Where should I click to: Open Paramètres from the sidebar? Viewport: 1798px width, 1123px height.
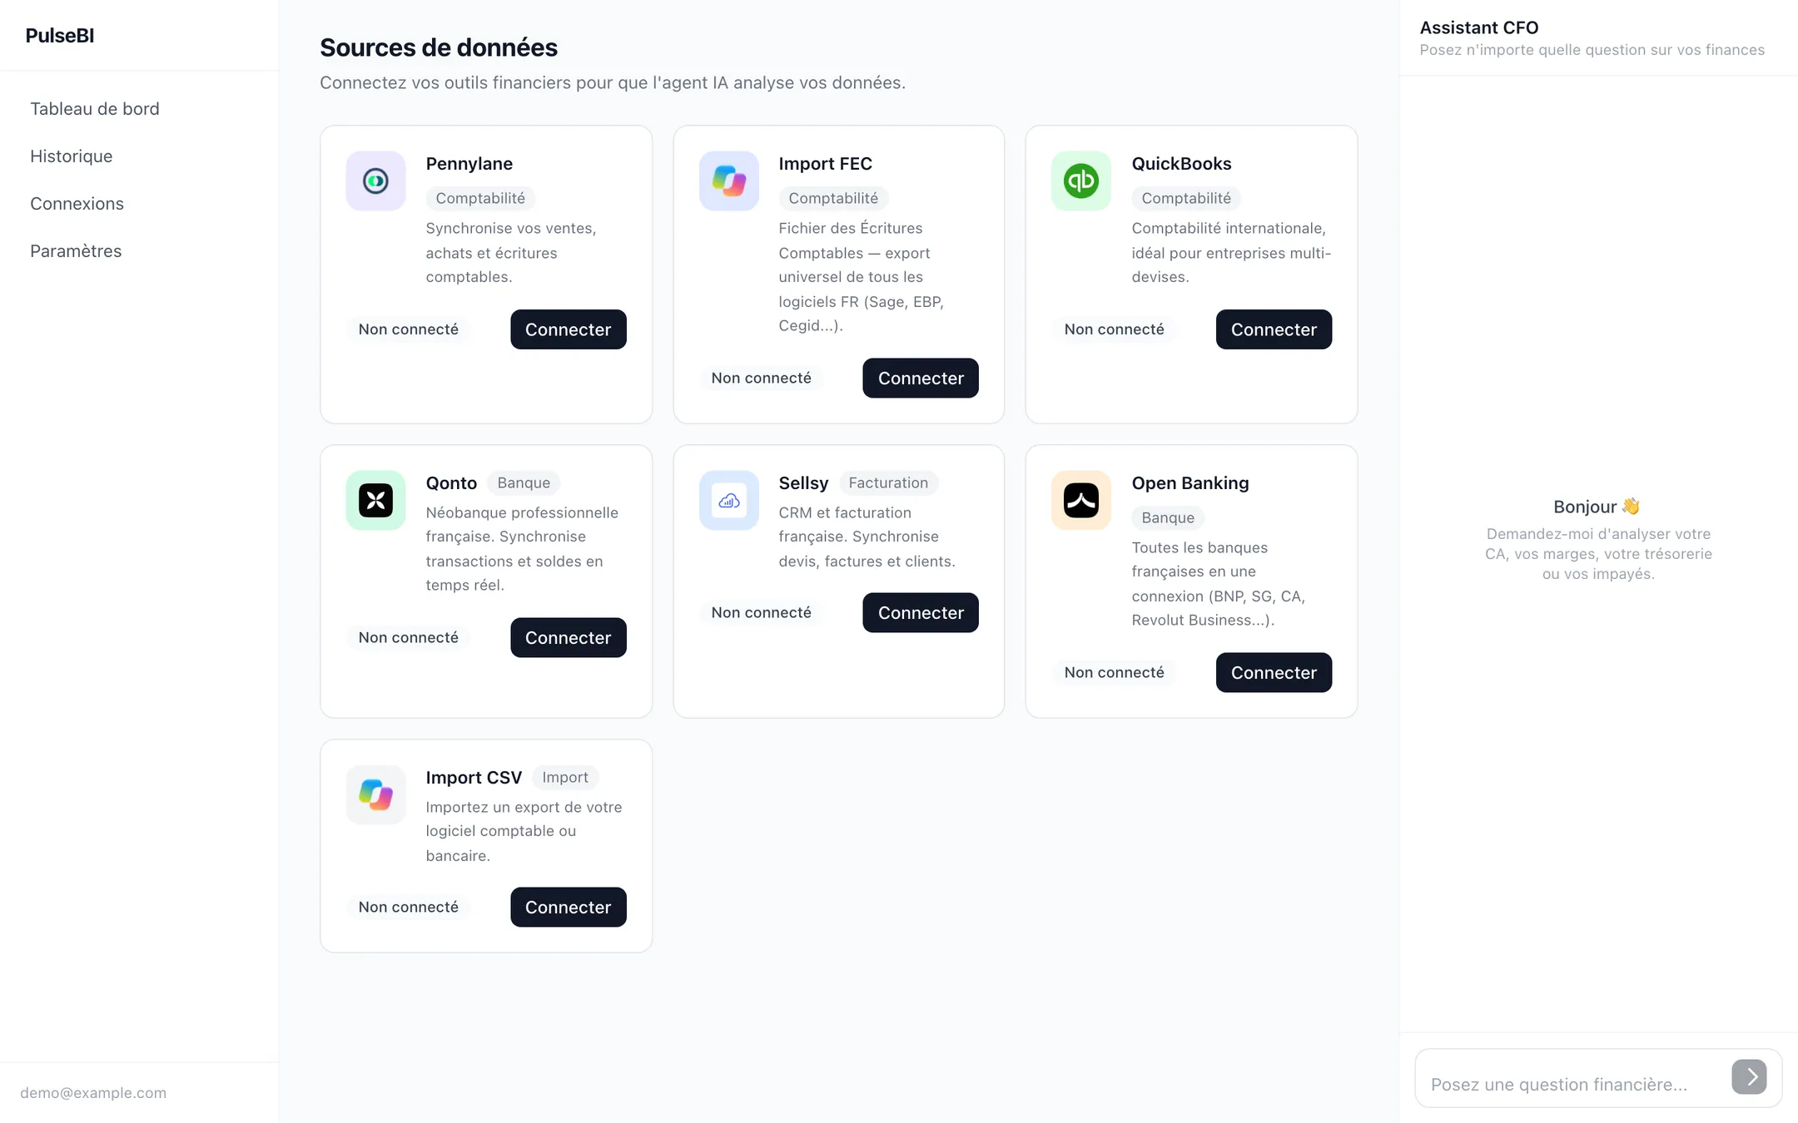coord(76,251)
